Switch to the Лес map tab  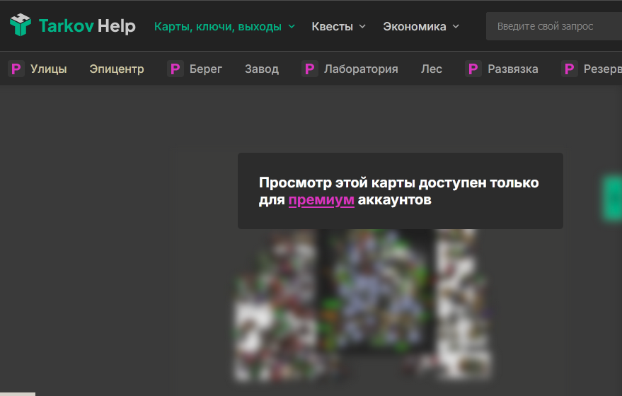pos(432,69)
